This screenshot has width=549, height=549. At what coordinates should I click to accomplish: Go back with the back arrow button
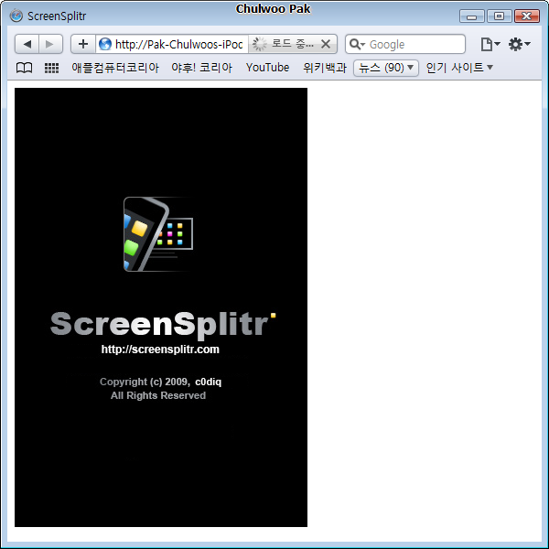(27, 44)
